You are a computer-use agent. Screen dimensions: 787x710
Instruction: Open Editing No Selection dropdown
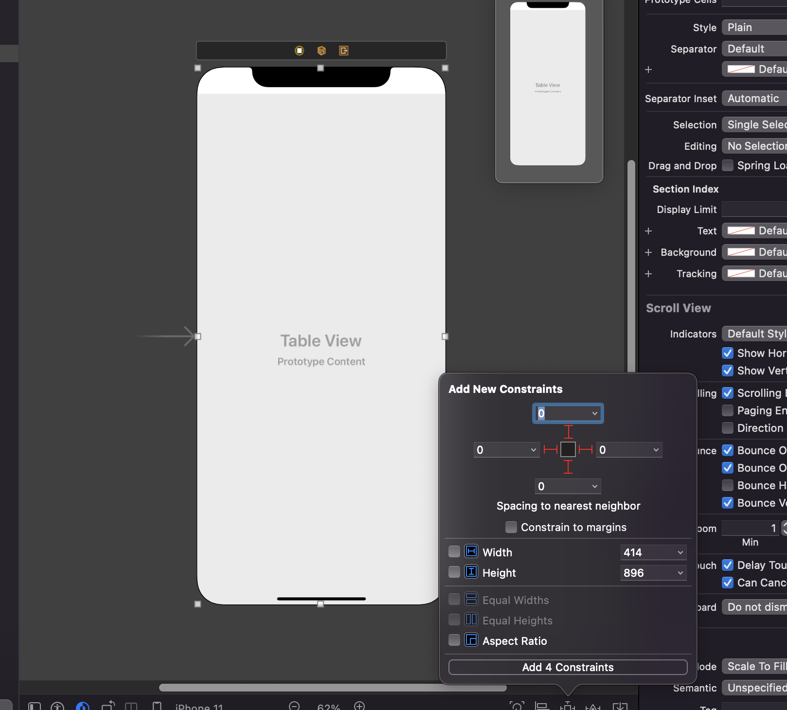pyautogui.click(x=754, y=146)
